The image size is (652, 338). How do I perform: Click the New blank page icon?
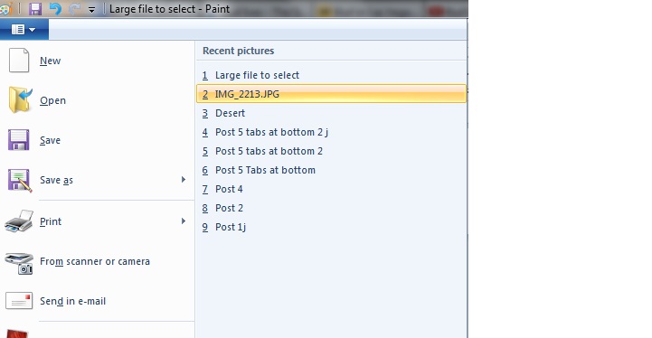19,61
